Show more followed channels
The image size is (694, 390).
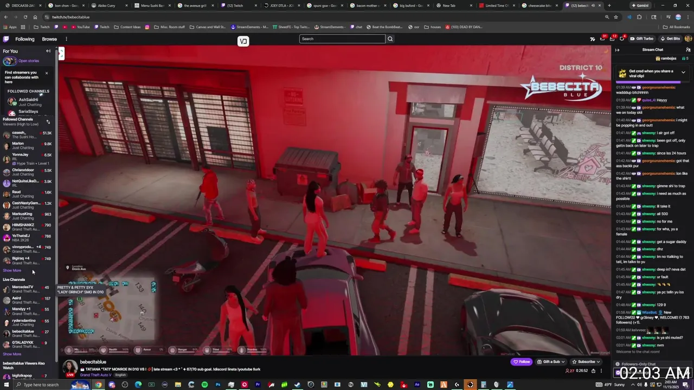coord(12,270)
